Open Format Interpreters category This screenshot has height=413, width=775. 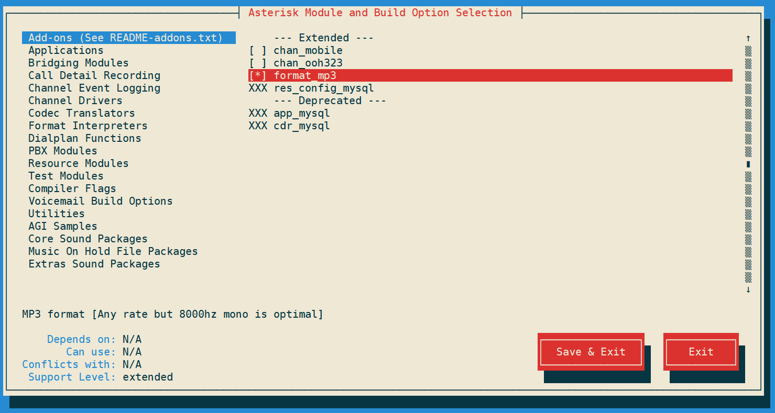pyautogui.click(x=88, y=126)
